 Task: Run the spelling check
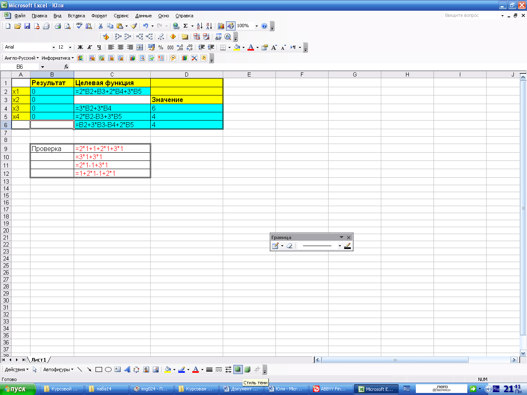pos(79,26)
